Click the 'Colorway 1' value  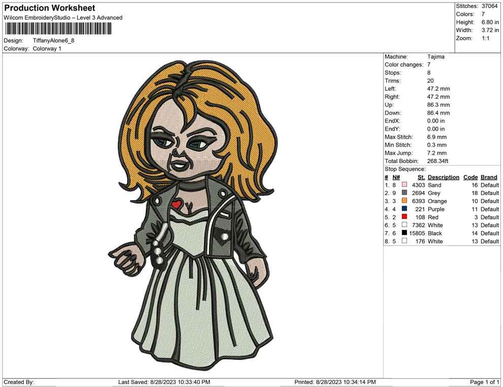(x=47, y=49)
